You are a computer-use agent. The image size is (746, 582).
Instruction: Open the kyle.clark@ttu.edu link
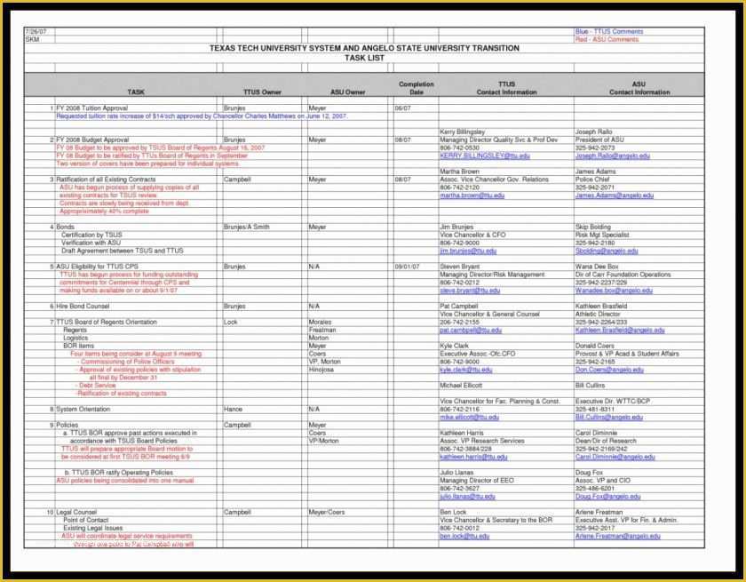pyautogui.click(x=465, y=370)
